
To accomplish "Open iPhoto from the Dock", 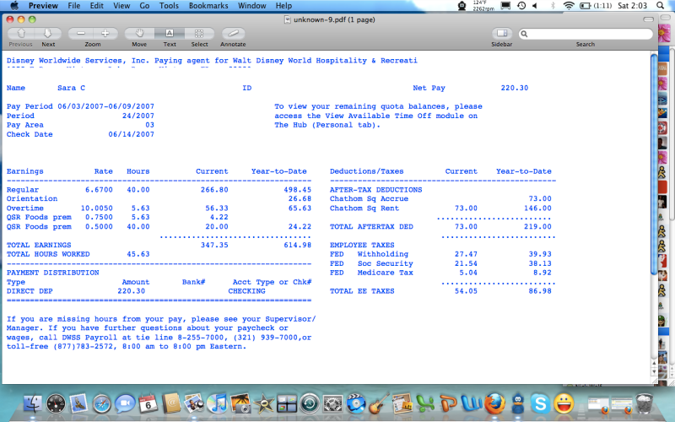I will tap(240, 403).
